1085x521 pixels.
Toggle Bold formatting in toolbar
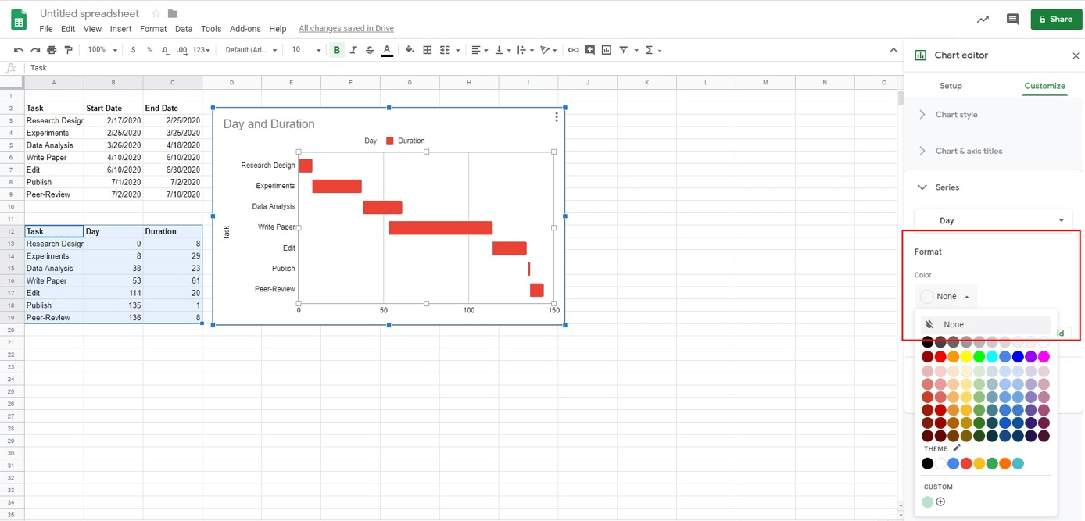[337, 50]
